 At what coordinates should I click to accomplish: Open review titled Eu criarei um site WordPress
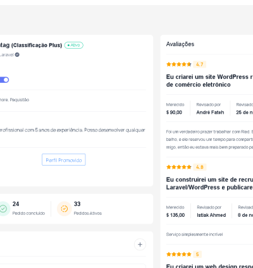click(x=209, y=81)
